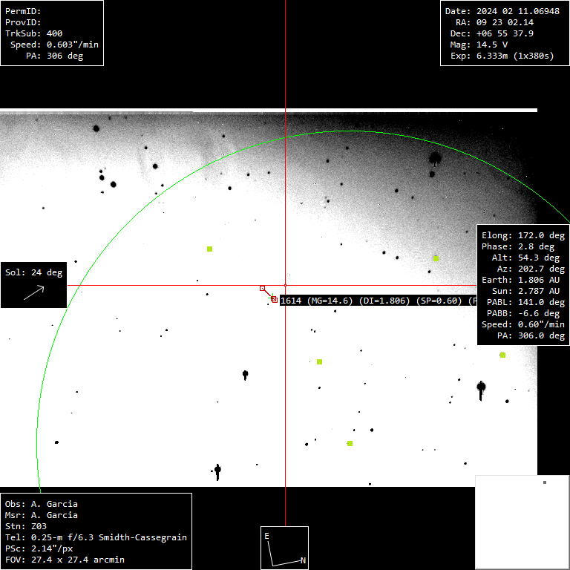Click the 'TrkSub: 400' line
Image resolution: width=570 pixels, height=570 pixels.
point(34,33)
